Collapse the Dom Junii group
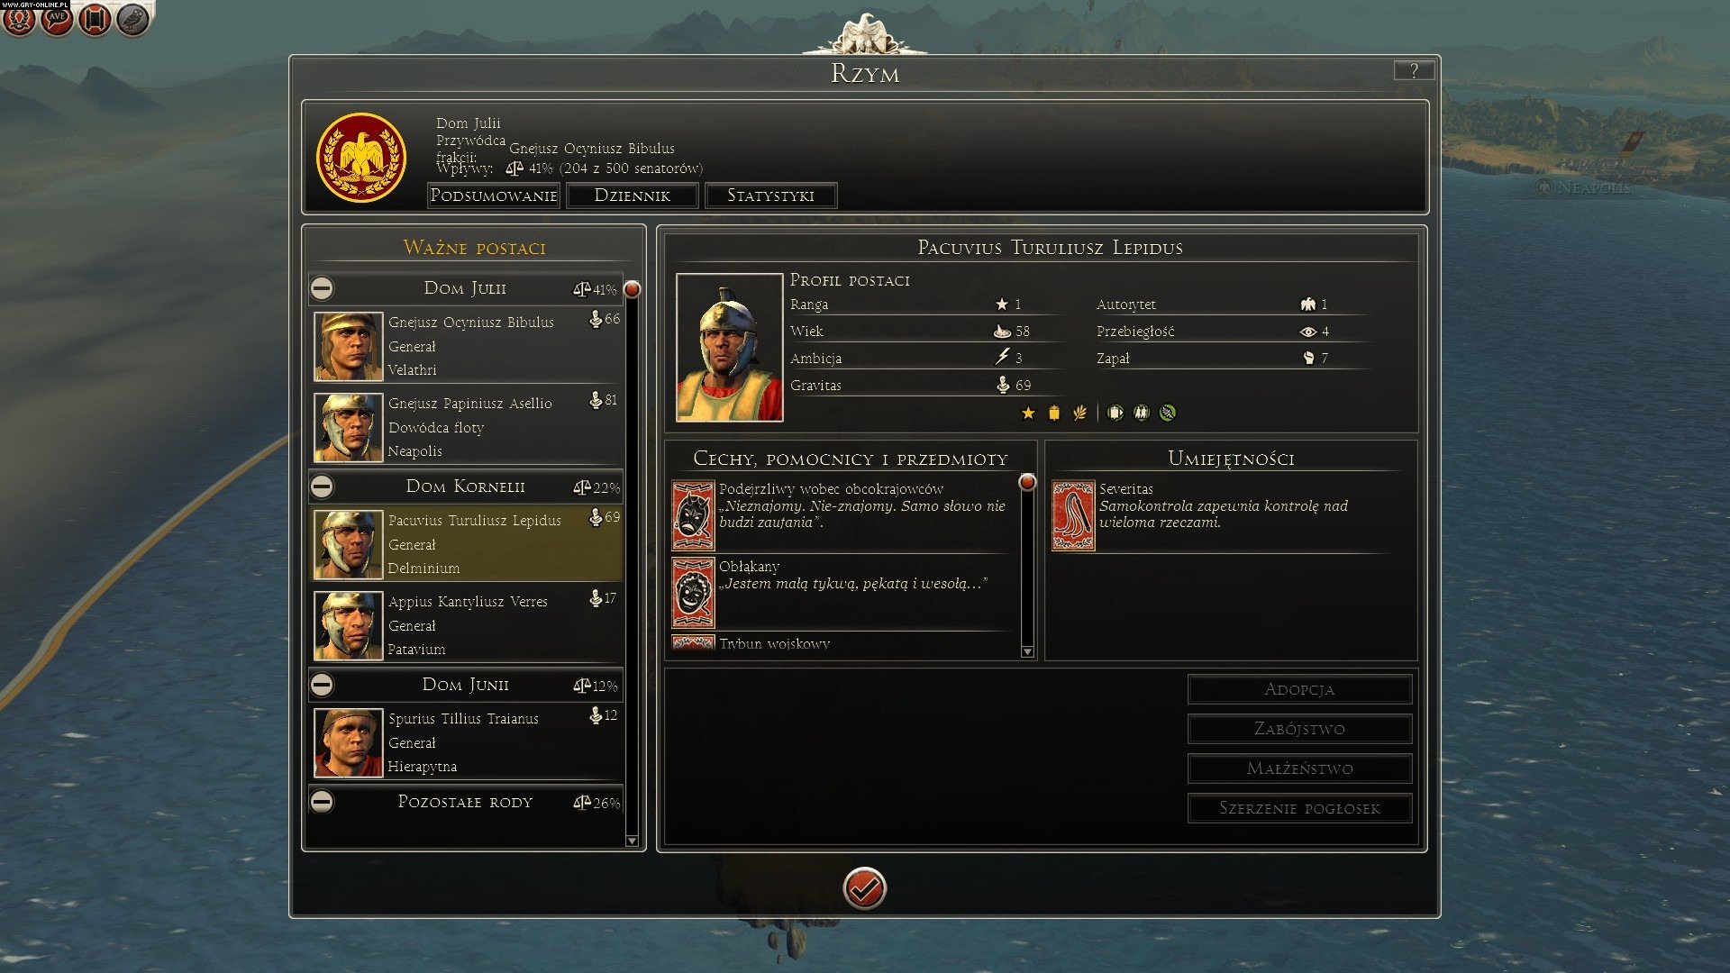 coord(322,685)
